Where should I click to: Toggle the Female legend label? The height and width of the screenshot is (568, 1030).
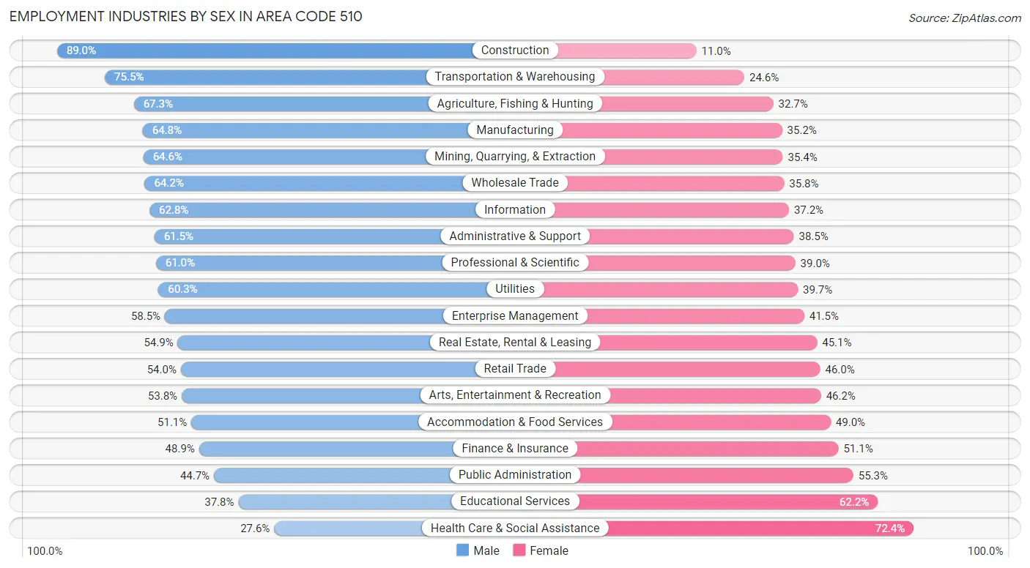coord(549,550)
